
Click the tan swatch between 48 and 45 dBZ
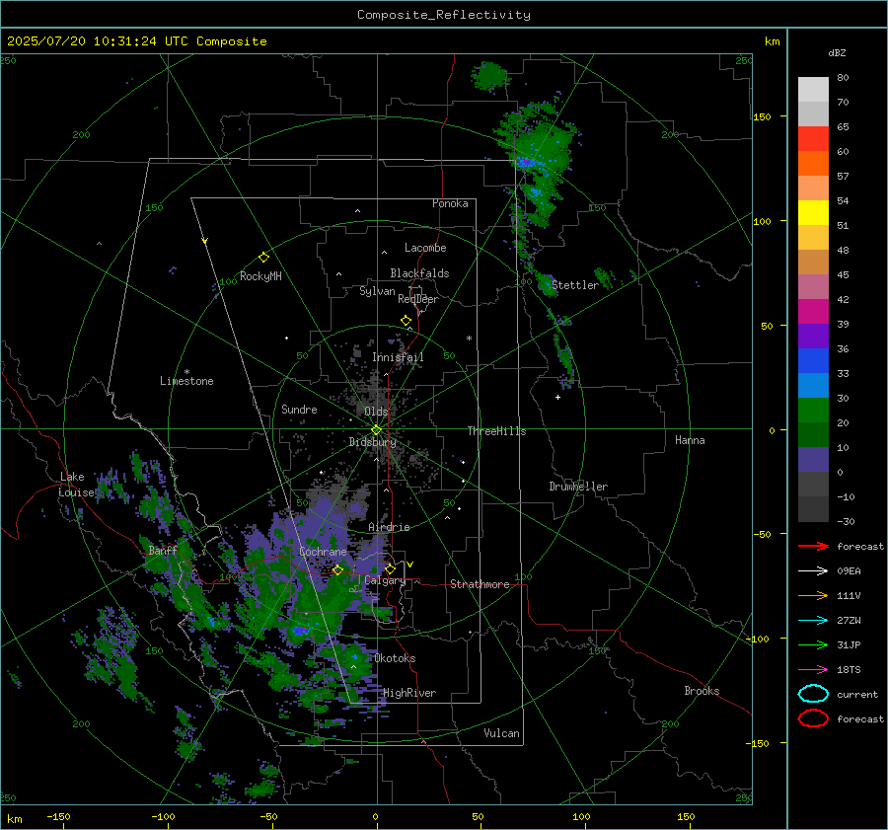813,263
